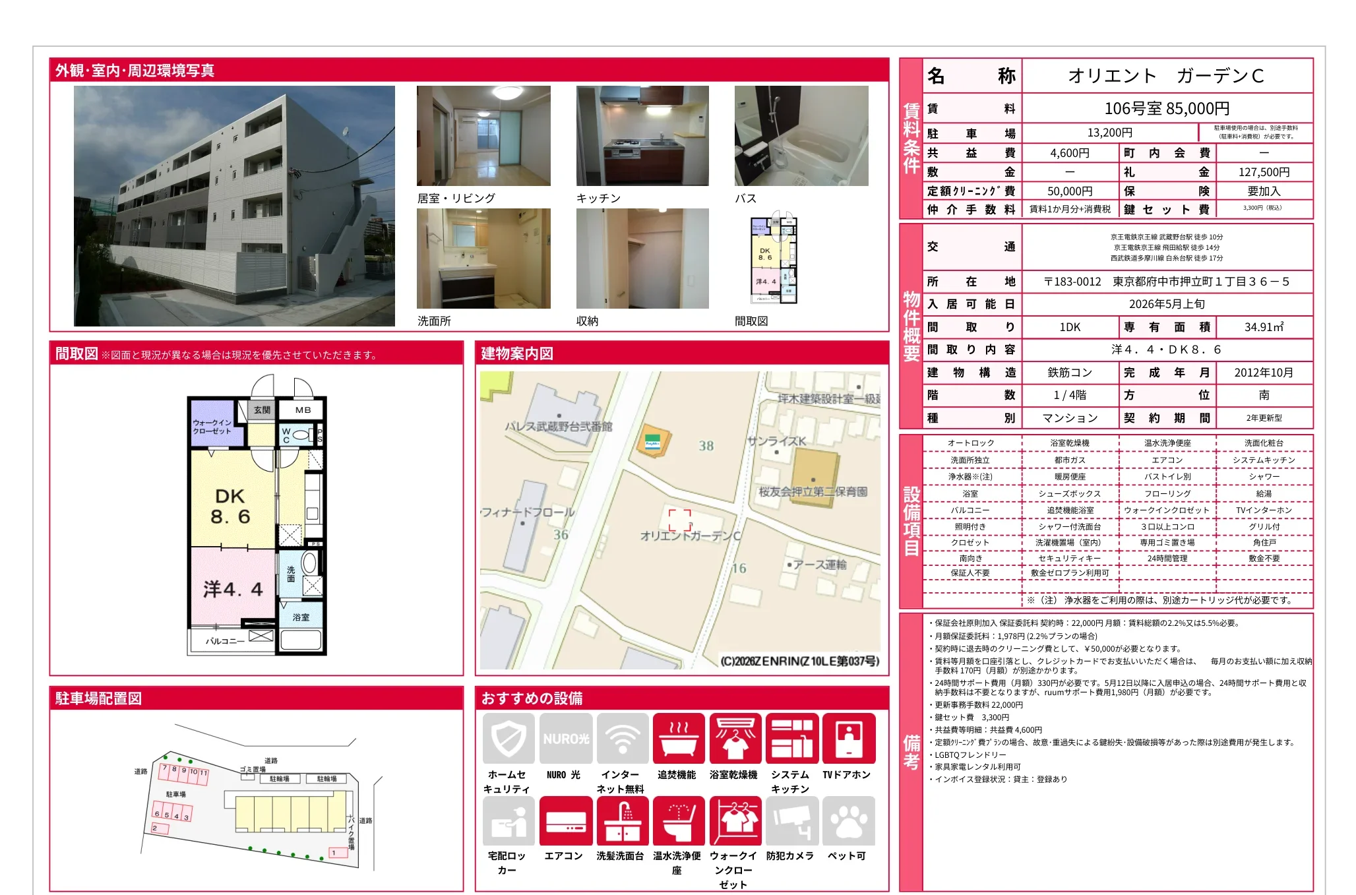
Task: Click the ホームセキュリティ shield icon
Action: click(x=508, y=738)
